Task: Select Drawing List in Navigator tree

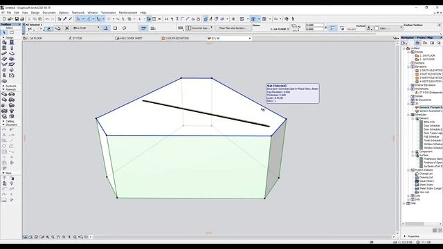Action: coord(426,177)
